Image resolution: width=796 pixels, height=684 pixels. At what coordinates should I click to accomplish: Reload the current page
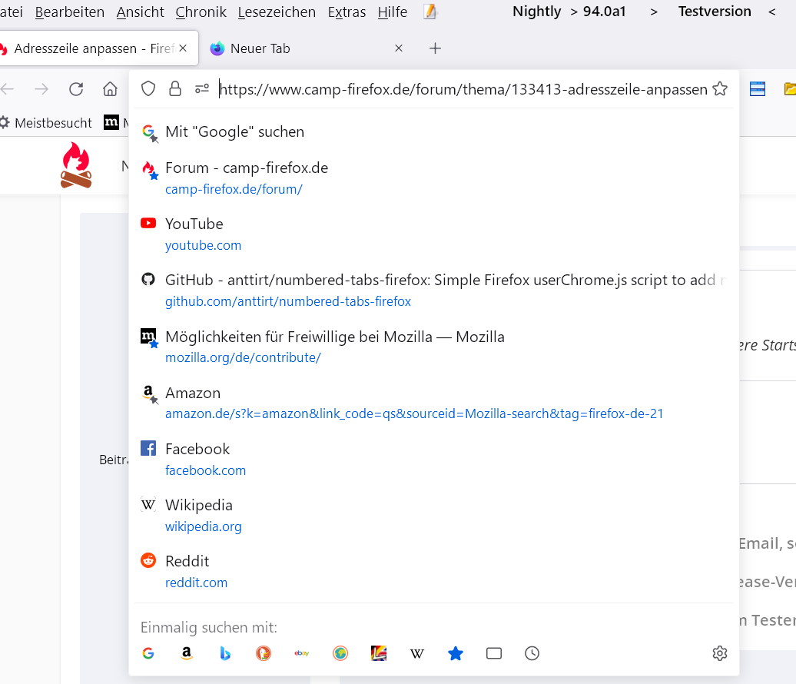(76, 89)
